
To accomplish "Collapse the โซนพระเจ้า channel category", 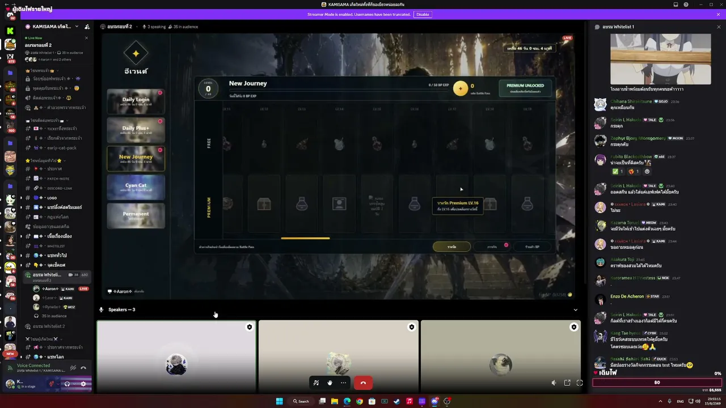I will (x=43, y=71).
